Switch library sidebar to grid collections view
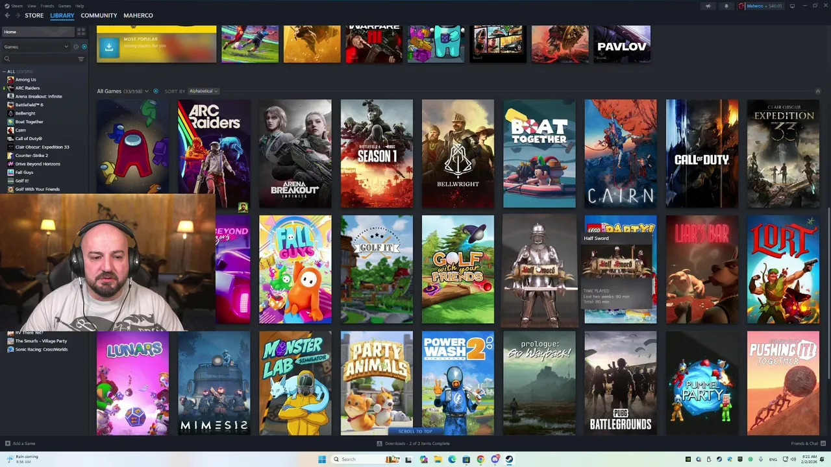This screenshot has height=467, width=831. tap(81, 31)
